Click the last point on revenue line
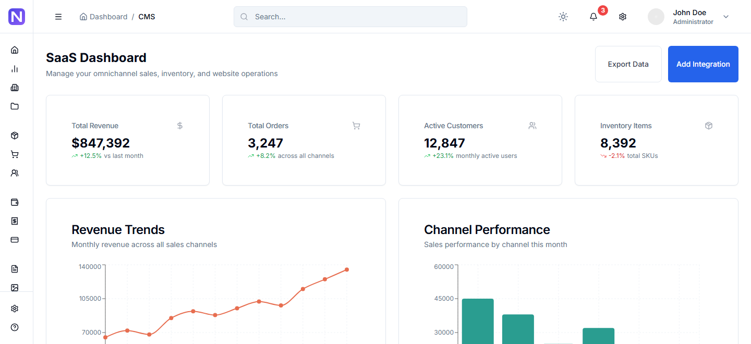 [347, 269]
